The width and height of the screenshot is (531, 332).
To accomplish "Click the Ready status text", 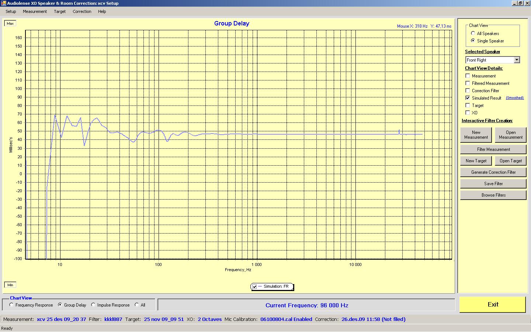I will [x=7, y=328].
